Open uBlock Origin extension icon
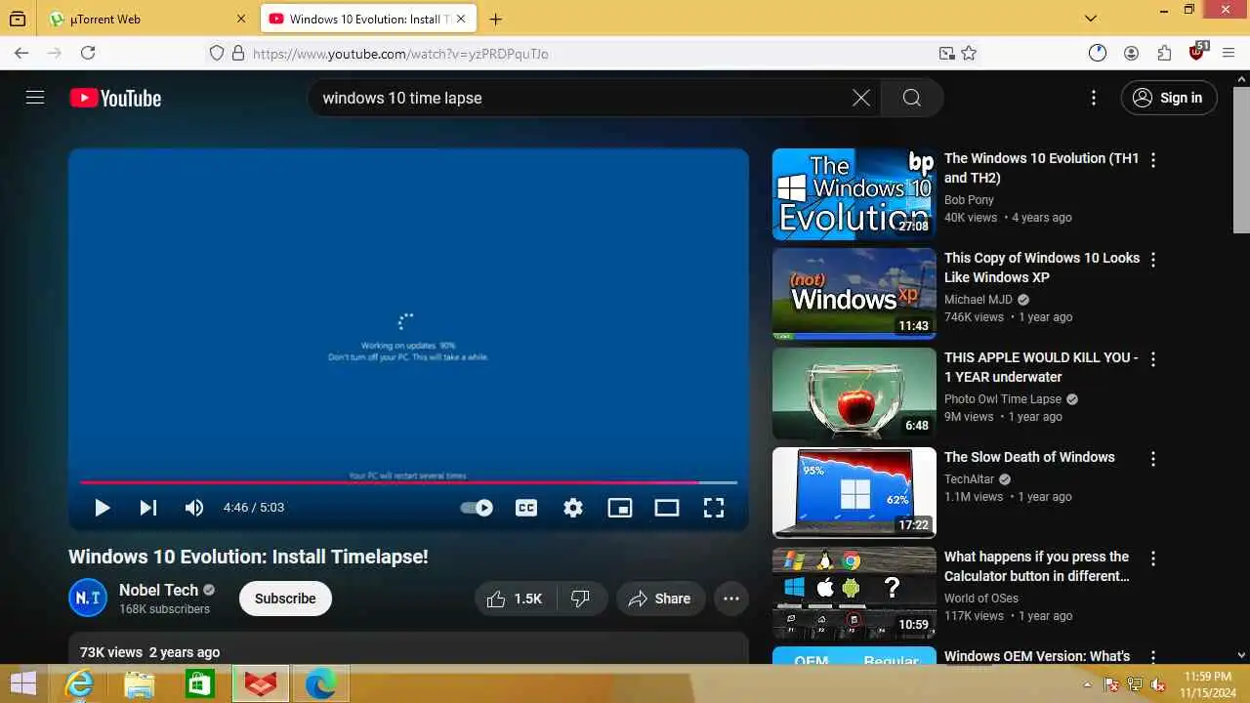Screen dimensions: 1250x703 [x=1197, y=53]
